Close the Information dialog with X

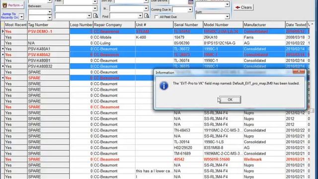pyautogui.click(x=299, y=71)
